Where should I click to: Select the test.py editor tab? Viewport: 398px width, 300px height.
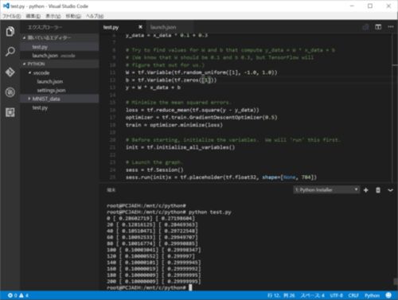111,27
